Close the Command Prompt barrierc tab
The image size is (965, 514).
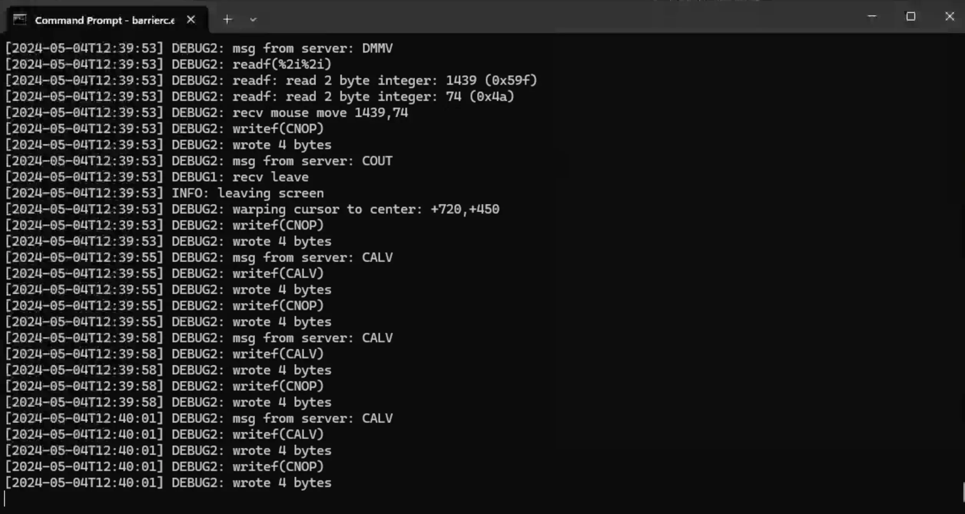click(x=191, y=20)
